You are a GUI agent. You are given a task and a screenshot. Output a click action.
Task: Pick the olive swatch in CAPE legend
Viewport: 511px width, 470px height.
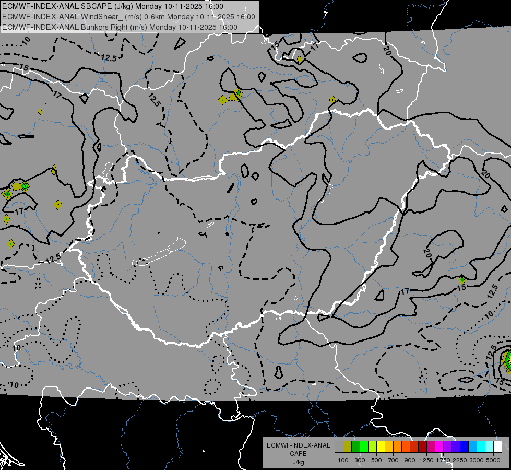tap(348, 446)
